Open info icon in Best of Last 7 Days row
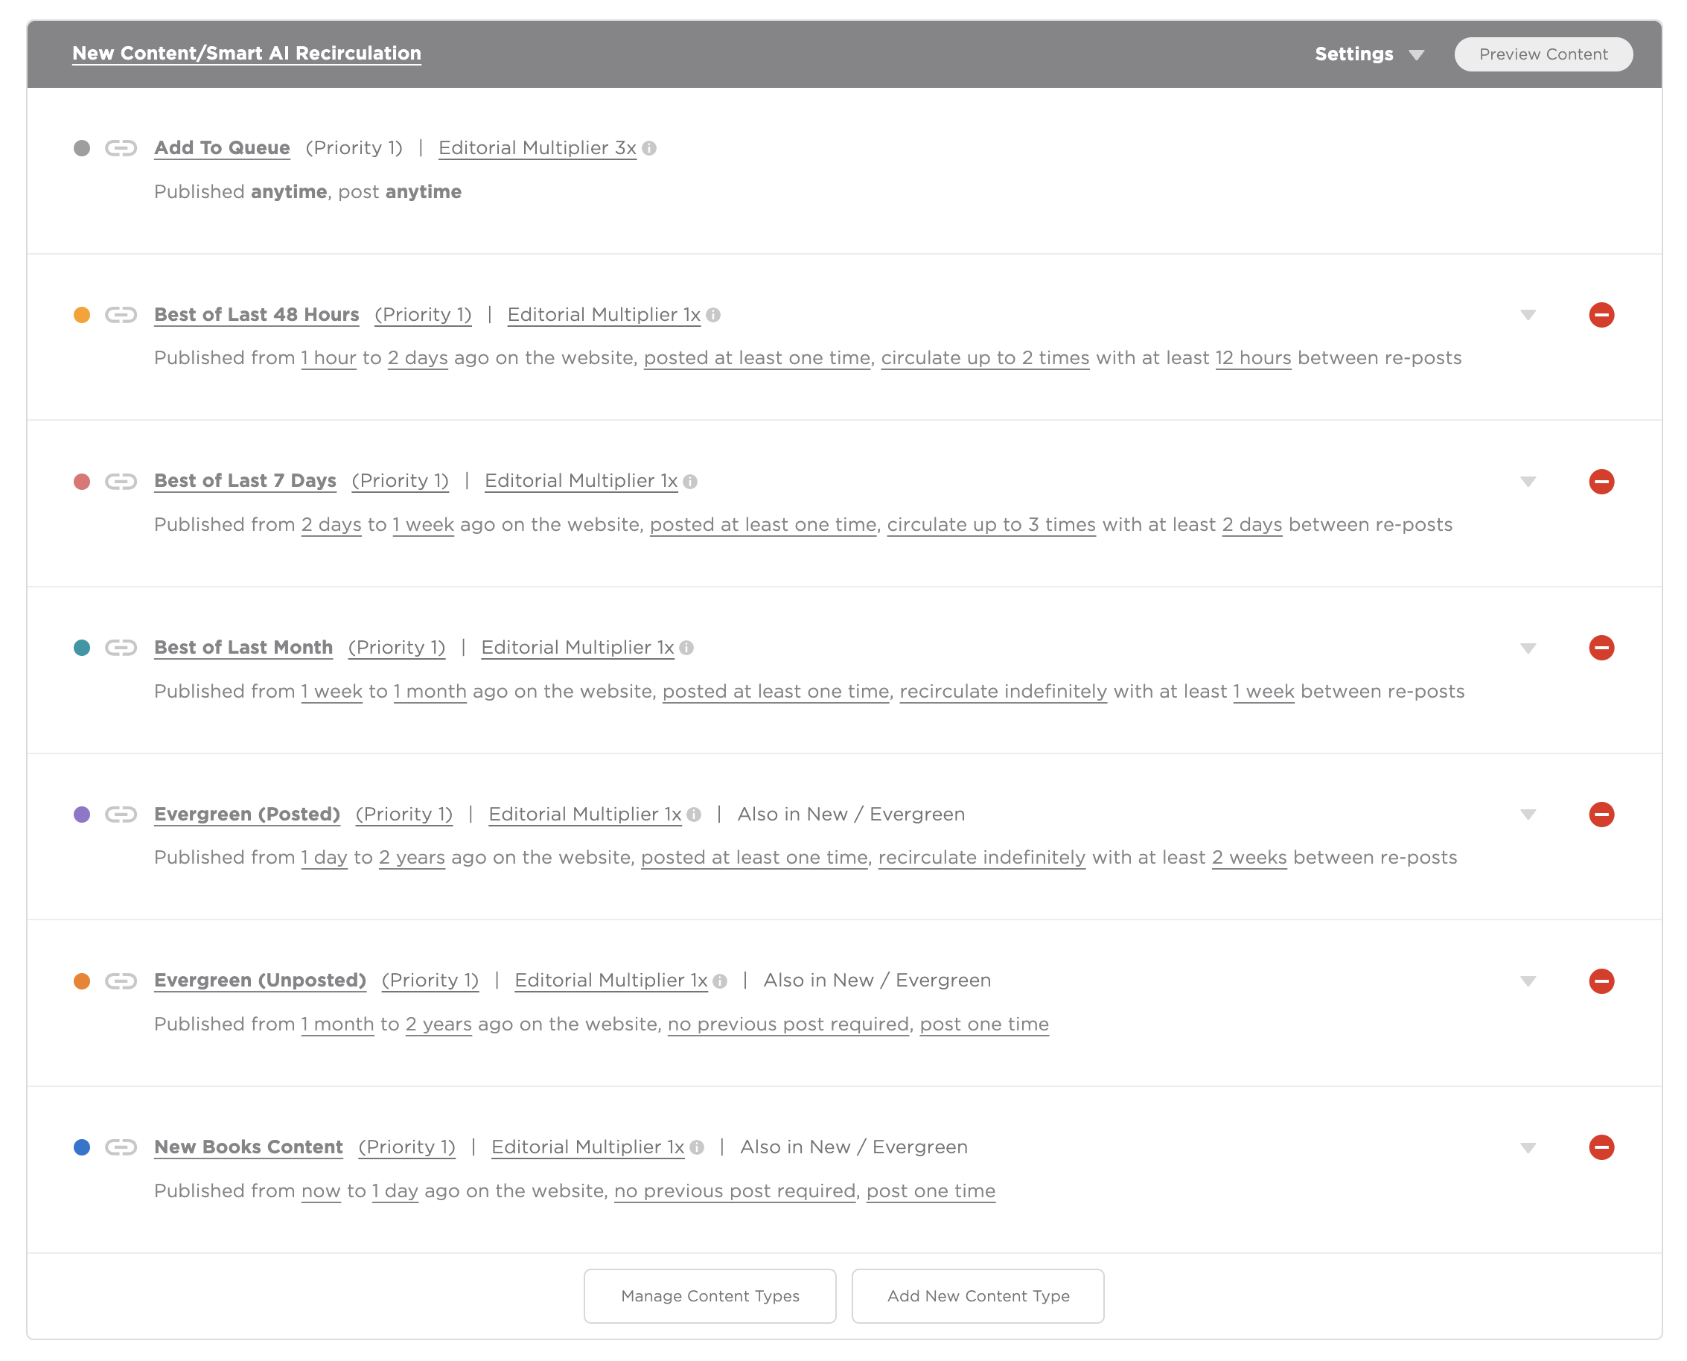Image resolution: width=1687 pixels, height=1361 pixels. click(x=690, y=482)
